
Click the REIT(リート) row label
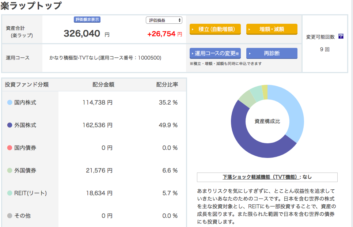(x=30, y=193)
